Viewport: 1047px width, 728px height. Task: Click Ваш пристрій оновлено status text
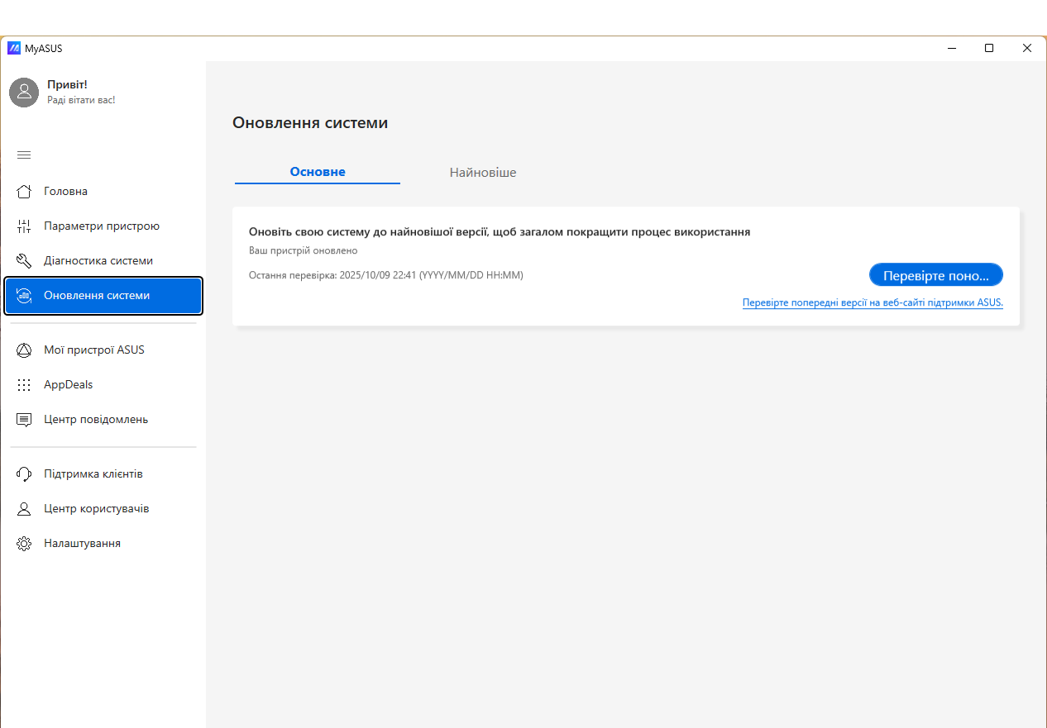pyautogui.click(x=304, y=250)
